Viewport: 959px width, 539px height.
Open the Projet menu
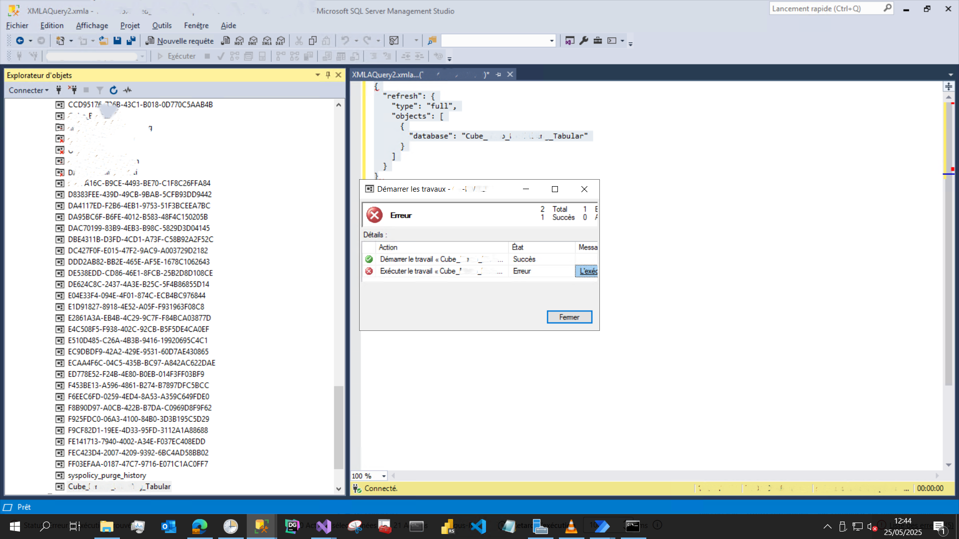click(130, 25)
